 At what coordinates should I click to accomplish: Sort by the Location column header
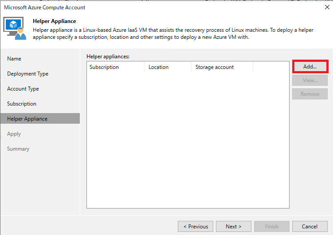click(168, 67)
